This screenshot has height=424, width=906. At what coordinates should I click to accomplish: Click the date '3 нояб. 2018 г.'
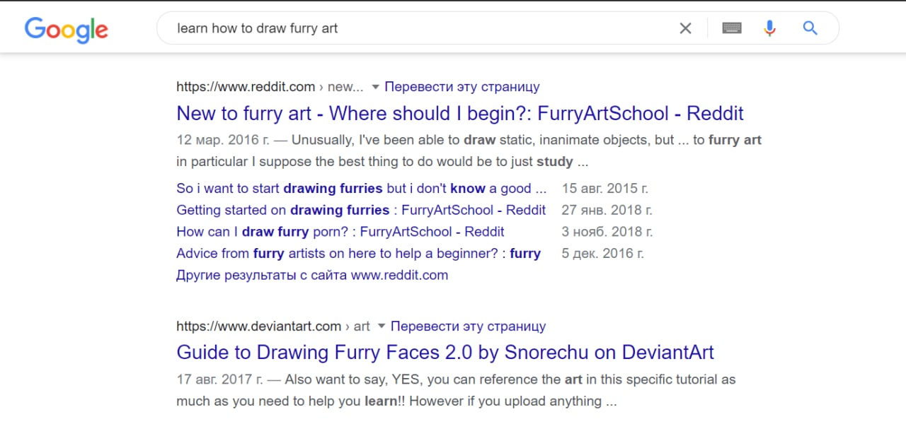tap(607, 232)
